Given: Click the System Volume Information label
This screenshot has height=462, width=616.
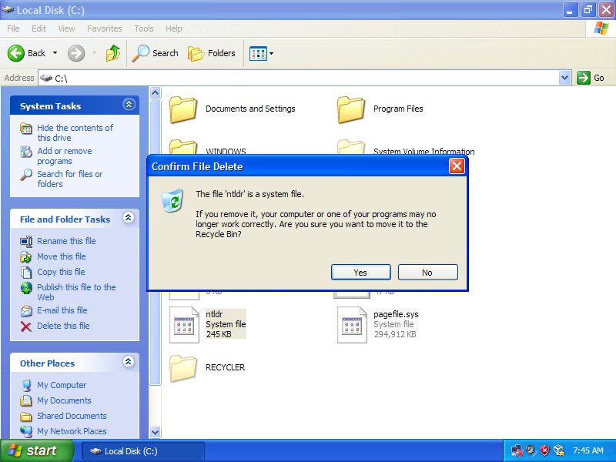Looking at the screenshot, I should [424, 151].
